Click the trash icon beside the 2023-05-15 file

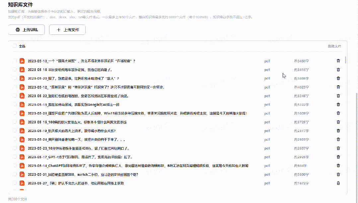tap(338, 122)
